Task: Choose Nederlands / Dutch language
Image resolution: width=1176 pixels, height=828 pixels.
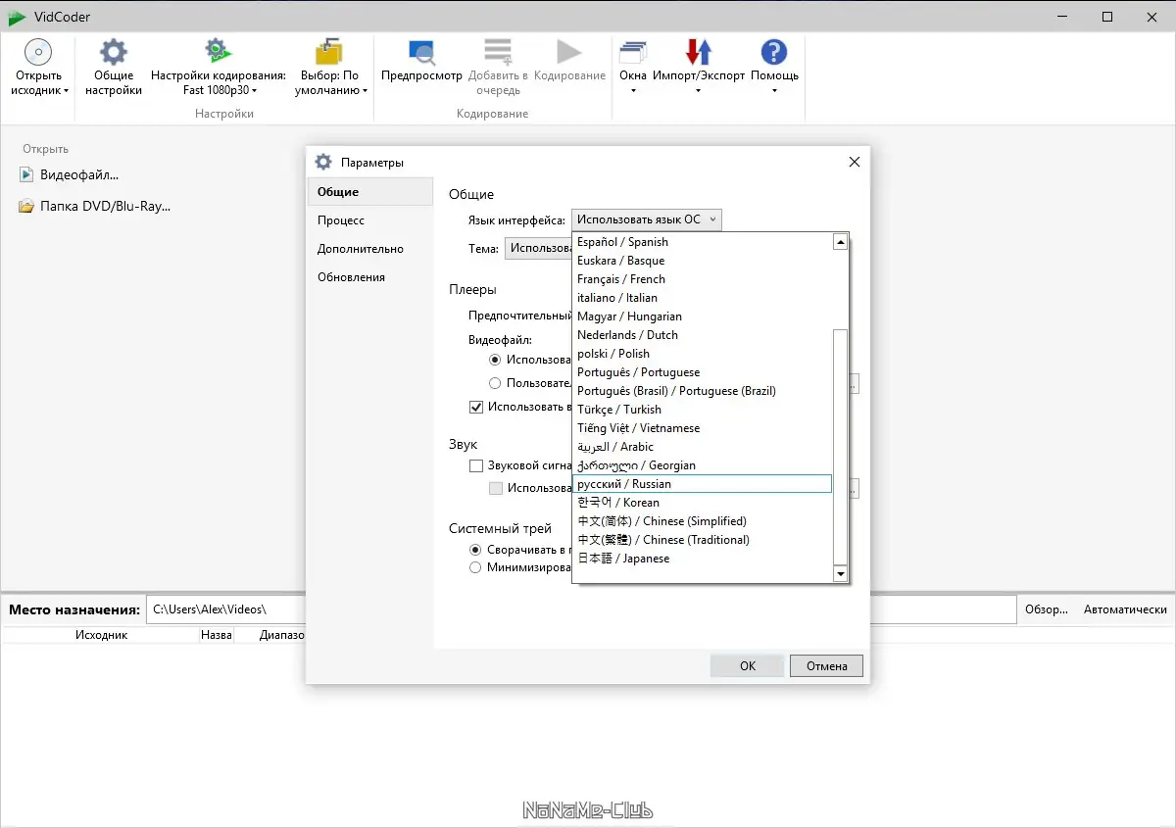Action: 702,335
